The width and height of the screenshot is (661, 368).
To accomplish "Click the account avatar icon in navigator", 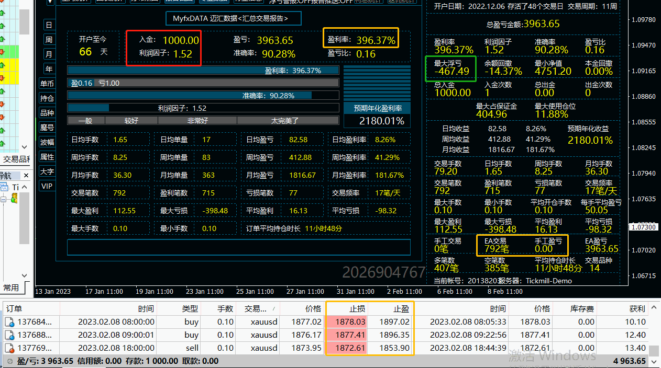I will pos(14,199).
